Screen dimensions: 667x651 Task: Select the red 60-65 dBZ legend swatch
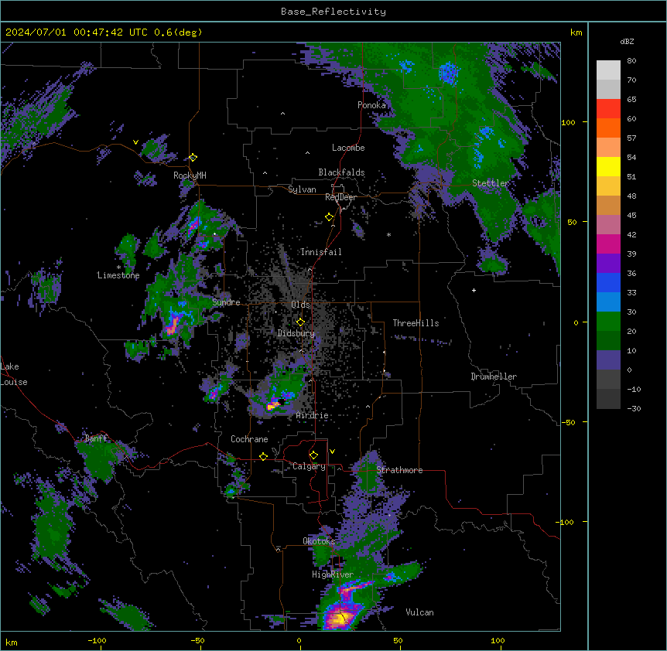[608, 108]
